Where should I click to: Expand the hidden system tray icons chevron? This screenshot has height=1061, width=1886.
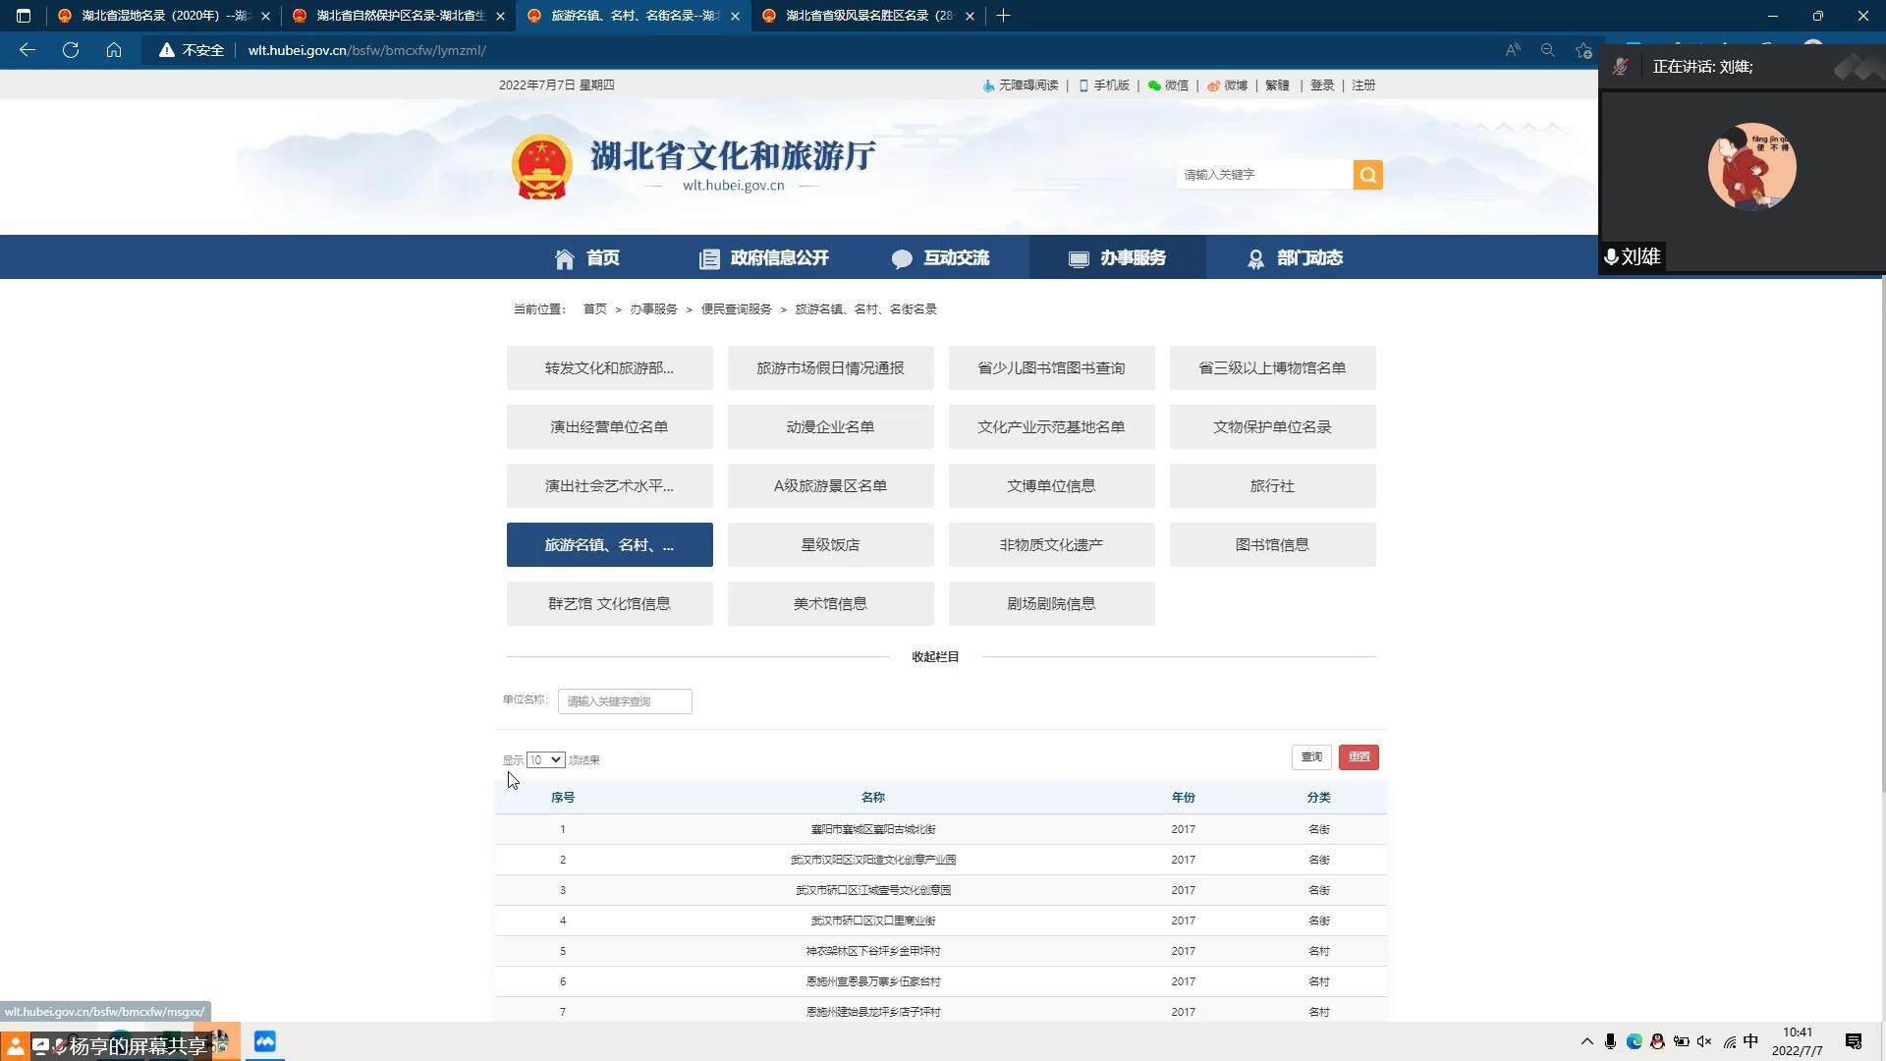1586,1041
